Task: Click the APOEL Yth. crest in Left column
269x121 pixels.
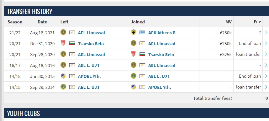Action: (63, 76)
